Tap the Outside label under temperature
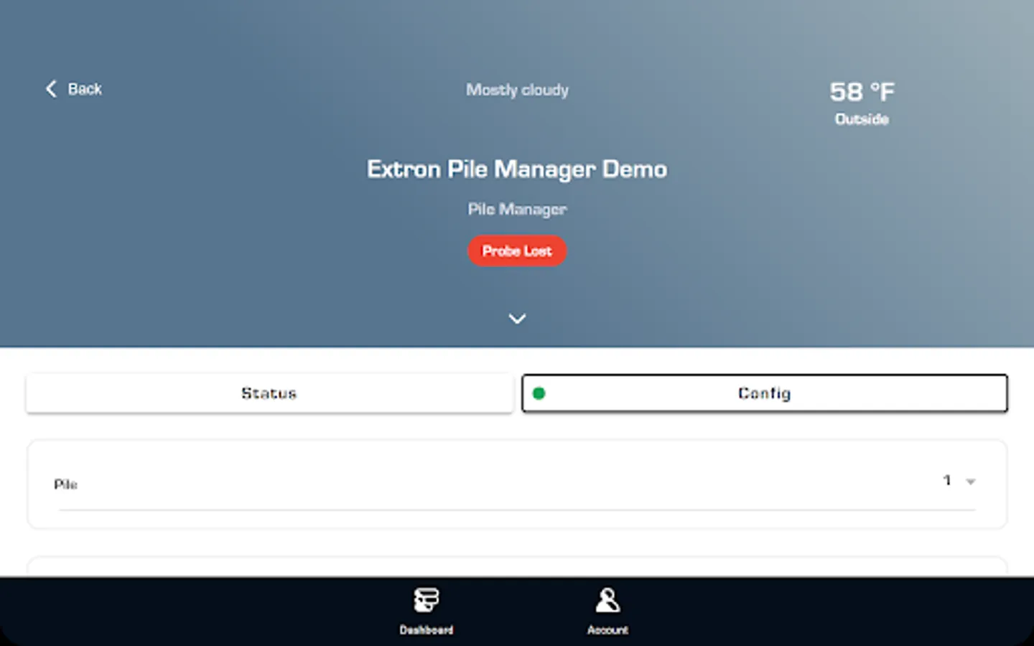This screenshot has width=1034, height=646. pyautogui.click(x=862, y=119)
